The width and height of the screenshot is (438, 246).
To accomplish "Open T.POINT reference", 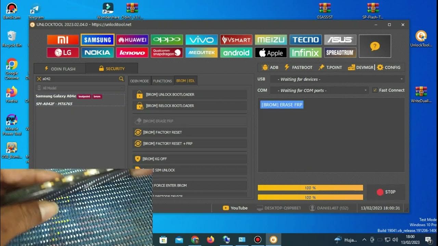I will (330, 67).
